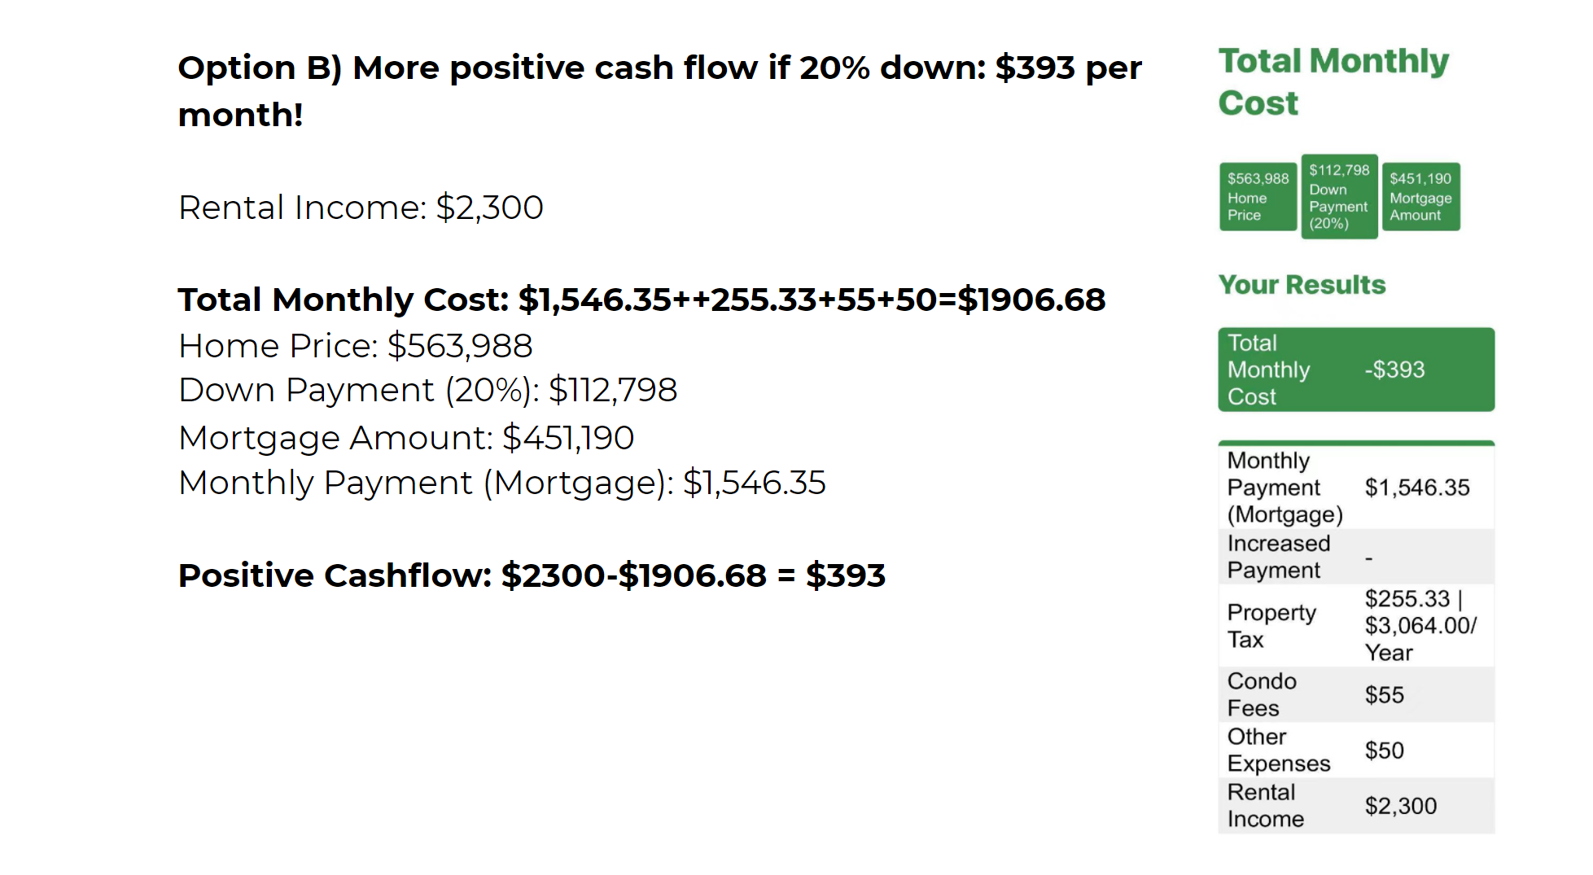Click the Increased Payment table row
The height and width of the screenshot is (875, 1593).
tap(1355, 557)
